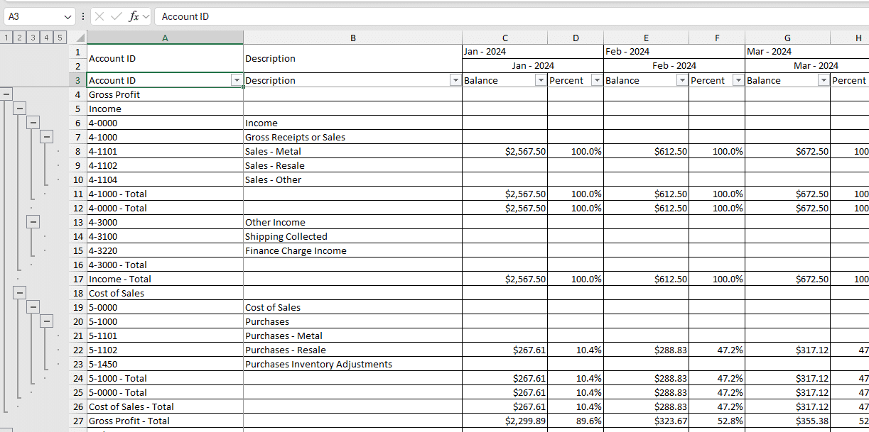This screenshot has height=432, width=869.
Task: Select column G header
Action: click(787, 38)
